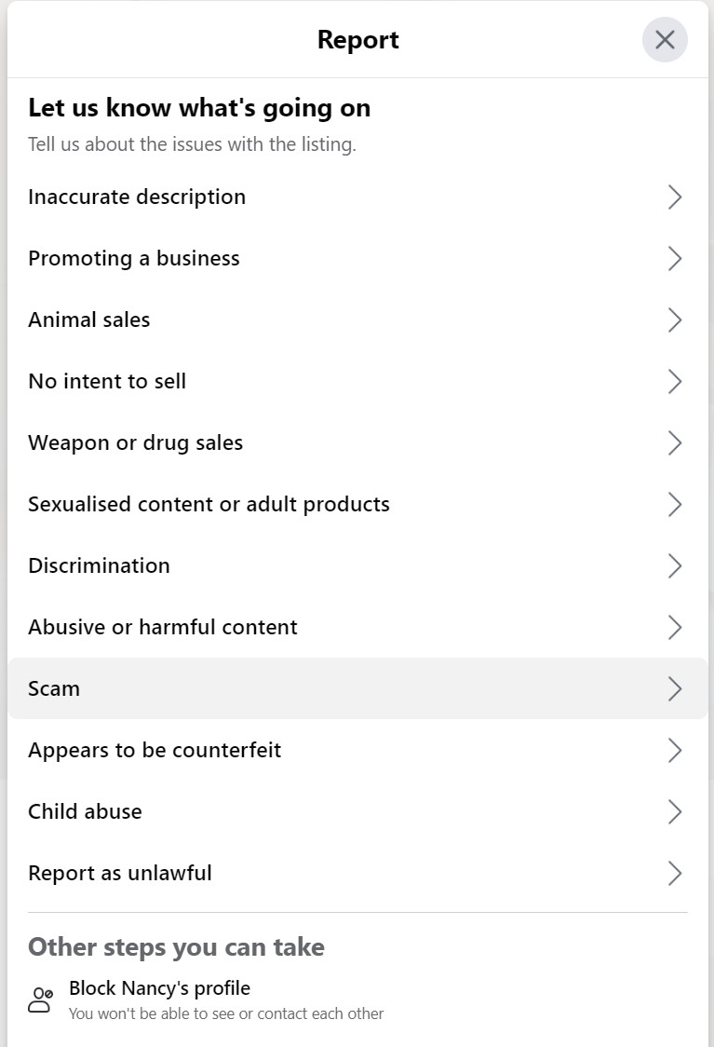Image resolution: width=714 pixels, height=1047 pixels.
Task: Click Block Nancy's profile
Action: [159, 988]
